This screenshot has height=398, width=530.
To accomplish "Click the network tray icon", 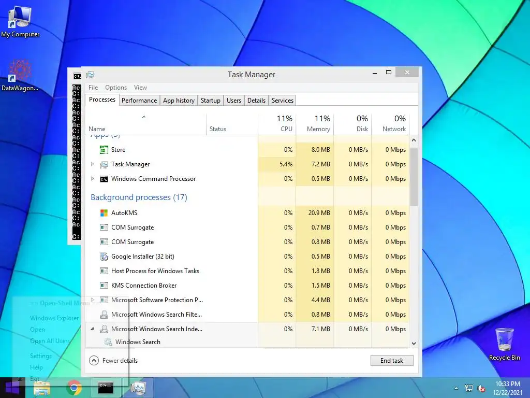I will point(469,388).
